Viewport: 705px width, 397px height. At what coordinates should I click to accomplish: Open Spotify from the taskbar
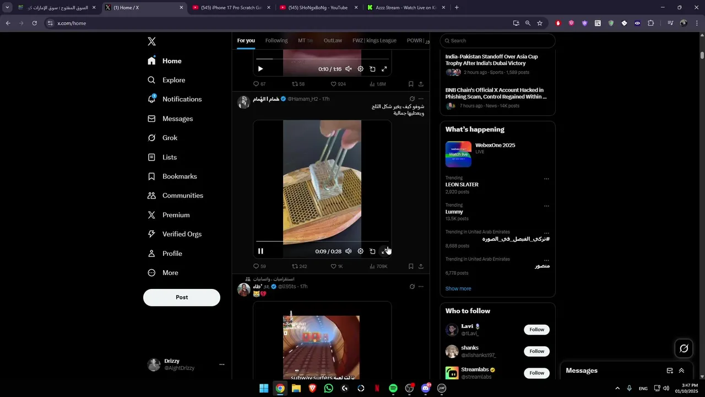pos(393,388)
